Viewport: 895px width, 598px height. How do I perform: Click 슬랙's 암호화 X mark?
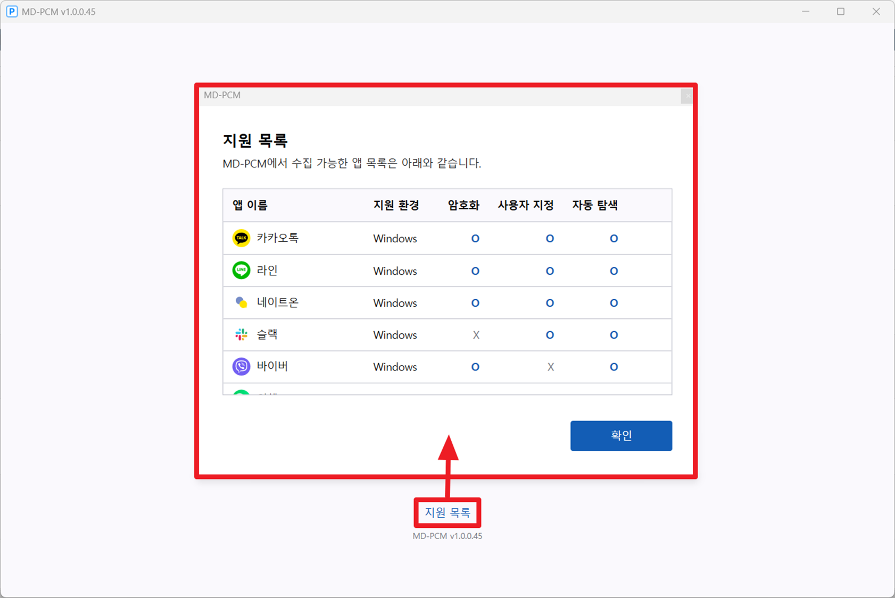point(476,335)
